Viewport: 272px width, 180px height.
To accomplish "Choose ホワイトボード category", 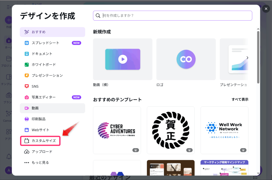I will (x=52, y=65).
